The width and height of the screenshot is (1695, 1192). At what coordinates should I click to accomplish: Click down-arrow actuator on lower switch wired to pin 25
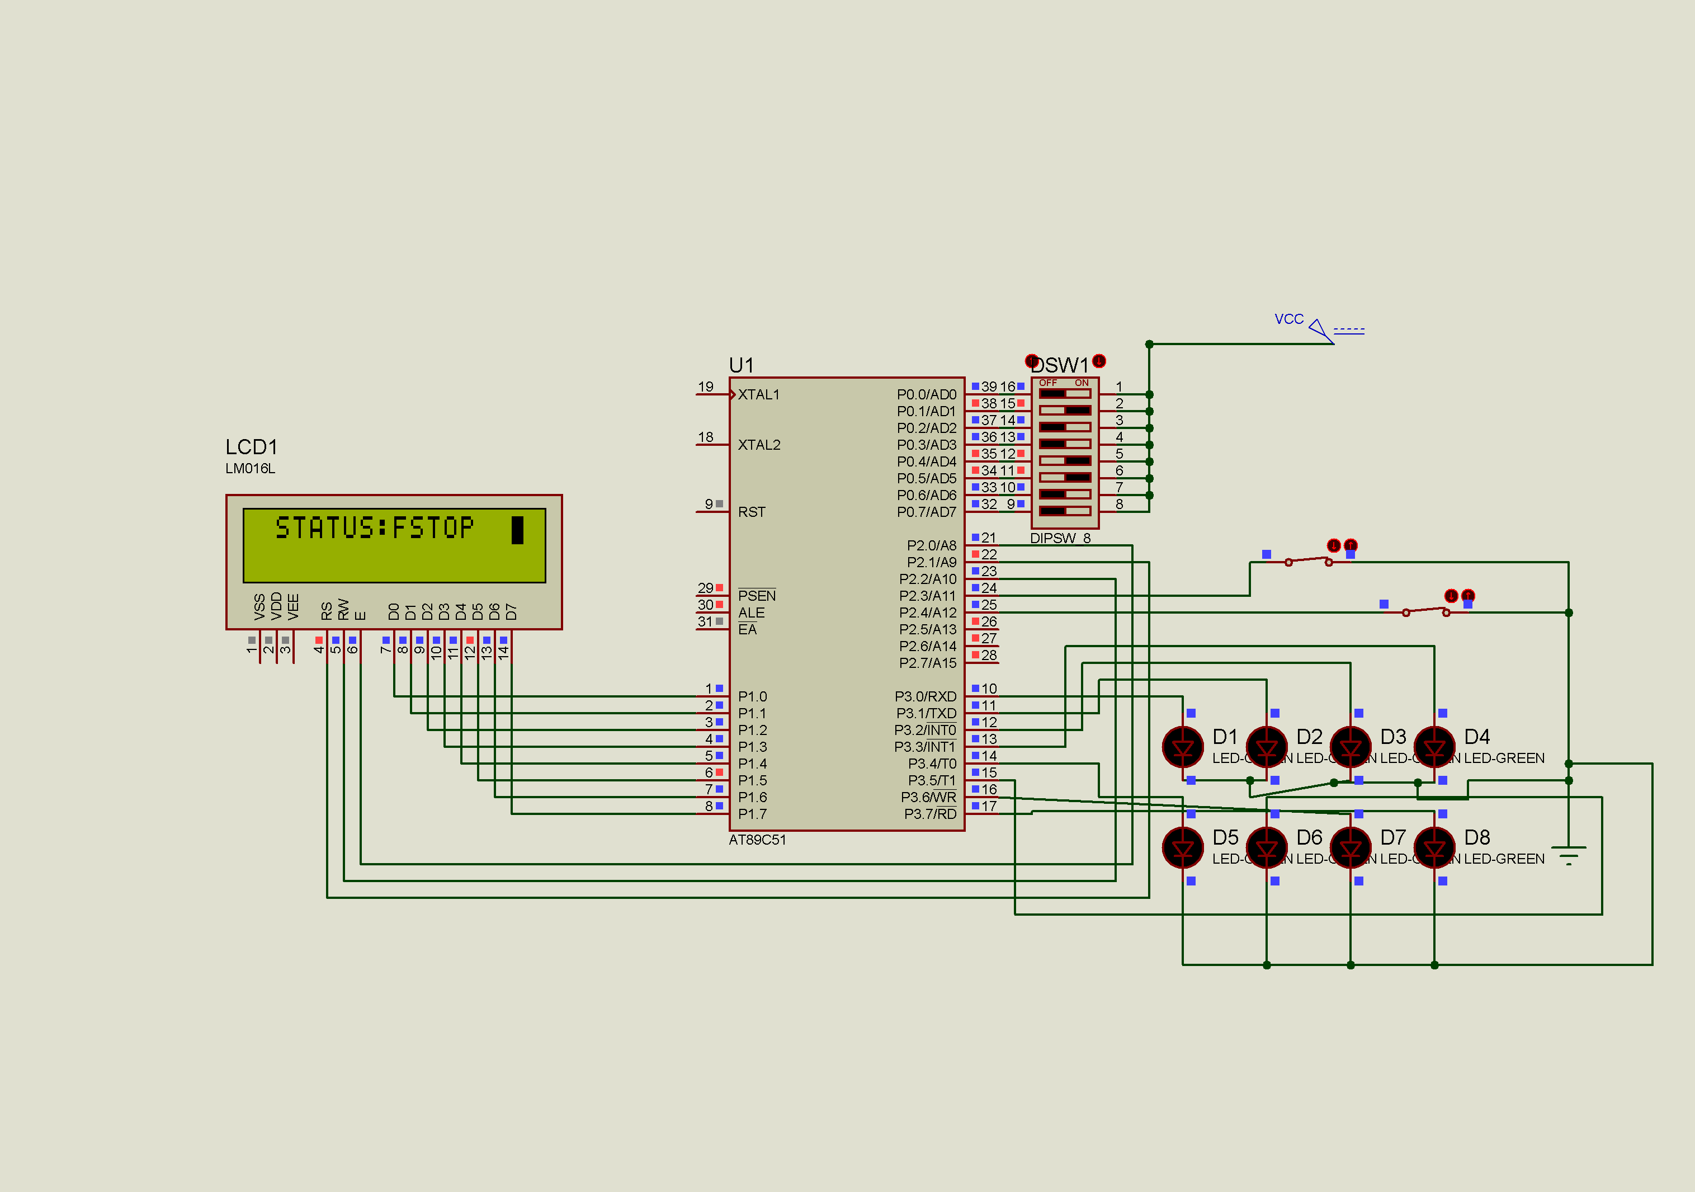1451,596
